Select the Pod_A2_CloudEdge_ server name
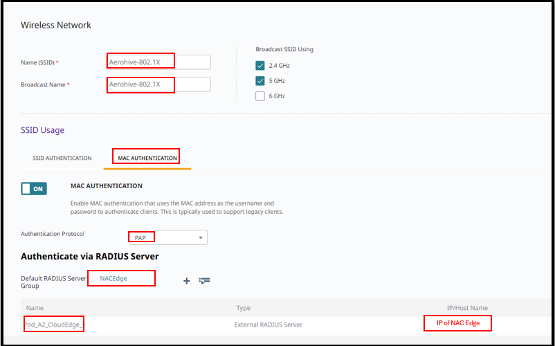Image resolution: width=555 pixels, height=346 pixels. click(x=53, y=325)
